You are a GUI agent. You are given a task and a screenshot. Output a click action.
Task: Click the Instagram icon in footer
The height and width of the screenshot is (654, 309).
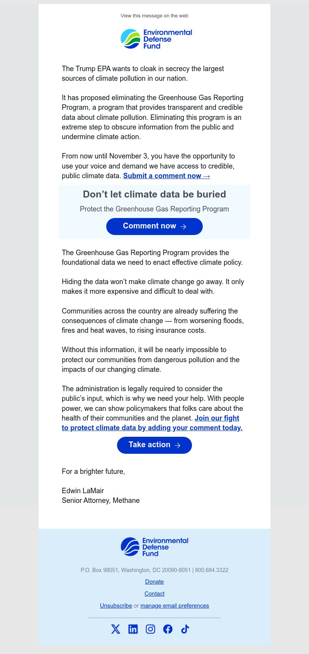pos(150,629)
